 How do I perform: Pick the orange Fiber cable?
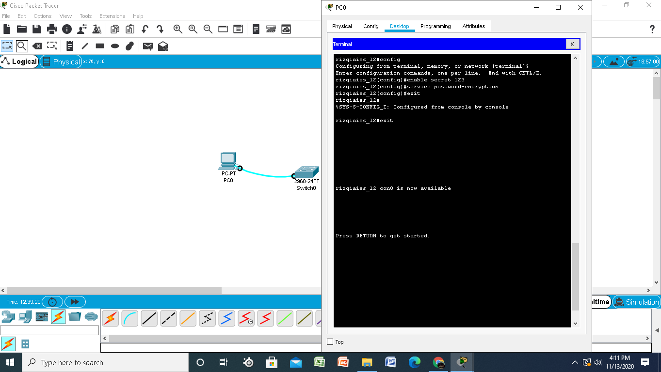click(x=188, y=318)
